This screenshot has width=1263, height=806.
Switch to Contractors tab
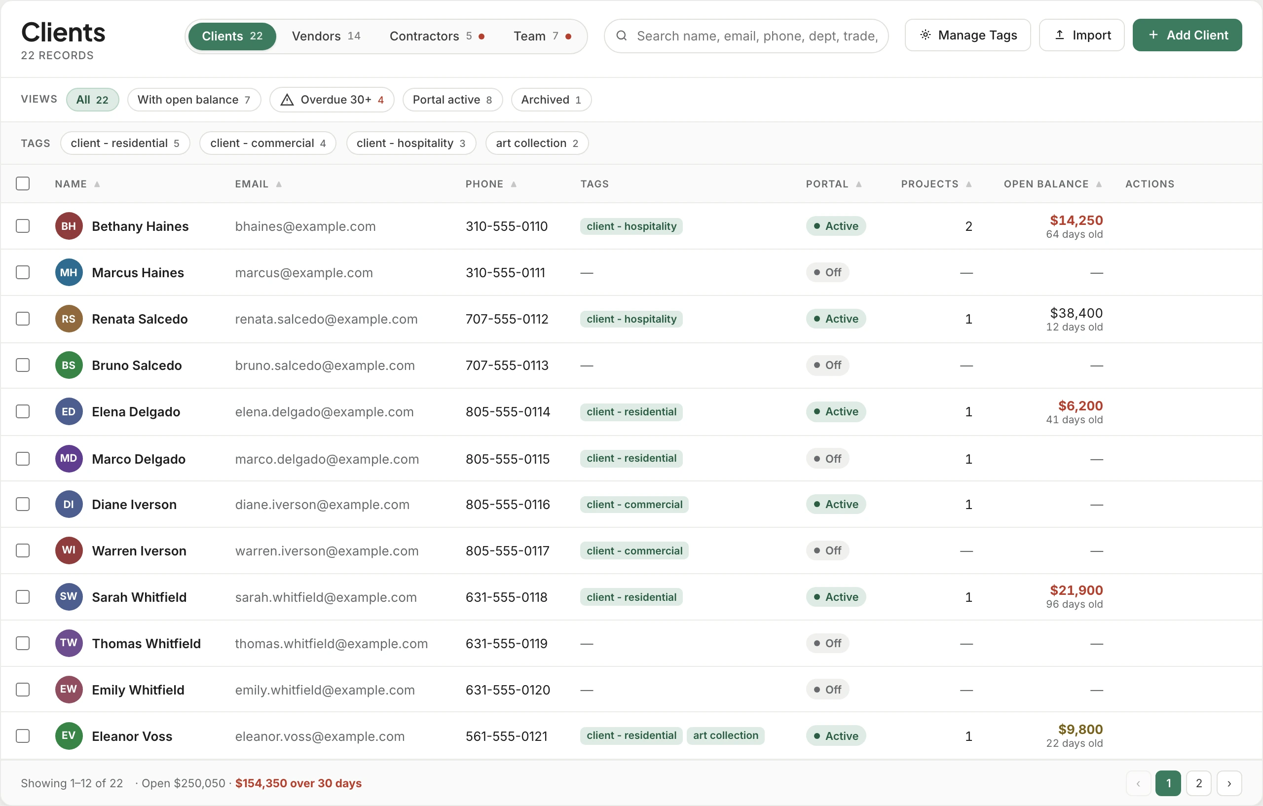tap(437, 36)
